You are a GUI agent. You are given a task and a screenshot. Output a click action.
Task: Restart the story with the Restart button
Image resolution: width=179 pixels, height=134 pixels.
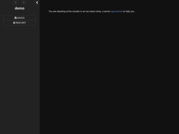click(20, 23)
